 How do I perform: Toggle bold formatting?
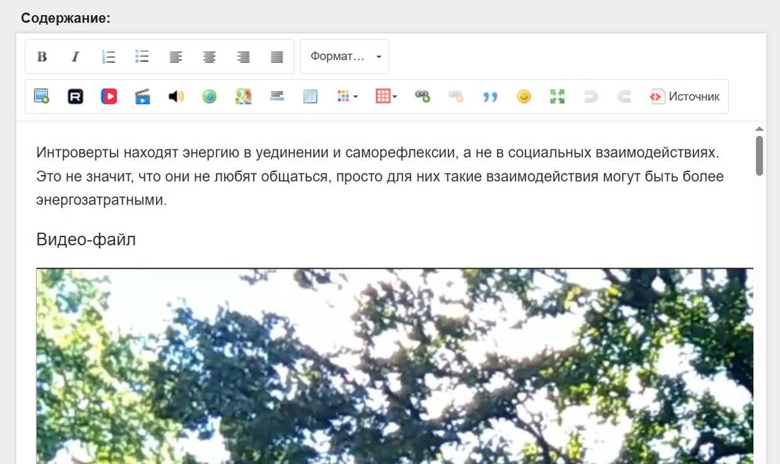pos(42,57)
